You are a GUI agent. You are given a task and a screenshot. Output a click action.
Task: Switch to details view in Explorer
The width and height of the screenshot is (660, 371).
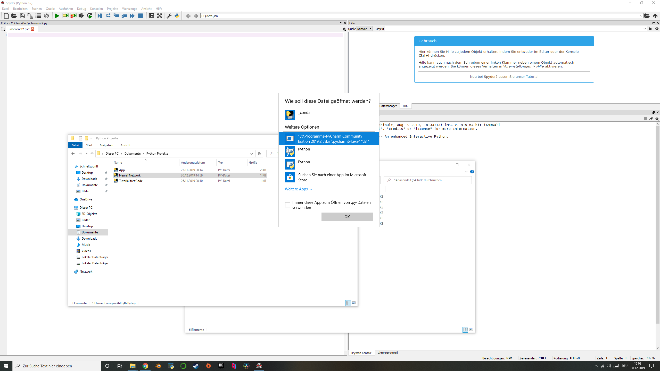click(348, 303)
